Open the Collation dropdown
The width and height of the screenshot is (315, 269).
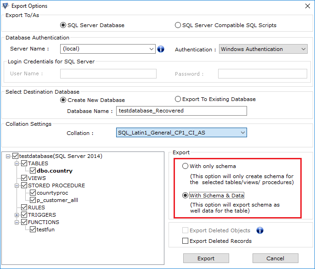pyautogui.click(x=242, y=133)
